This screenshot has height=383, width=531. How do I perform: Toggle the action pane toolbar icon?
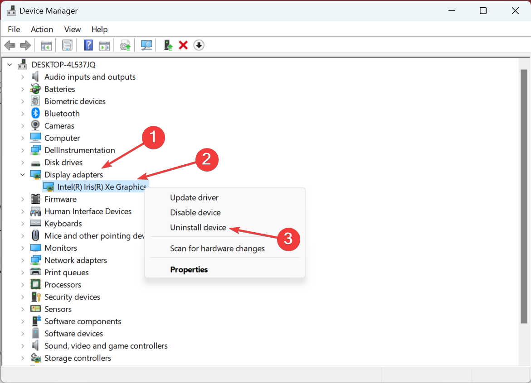tap(104, 45)
